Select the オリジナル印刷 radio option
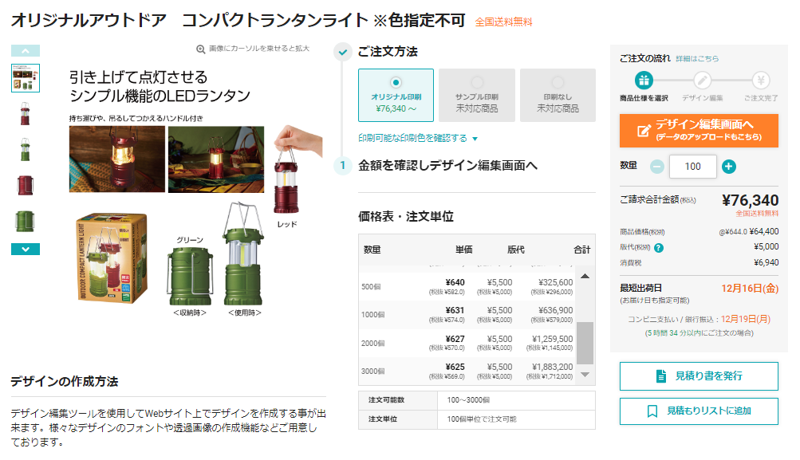This screenshot has width=800, height=460. click(x=396, y=96)
